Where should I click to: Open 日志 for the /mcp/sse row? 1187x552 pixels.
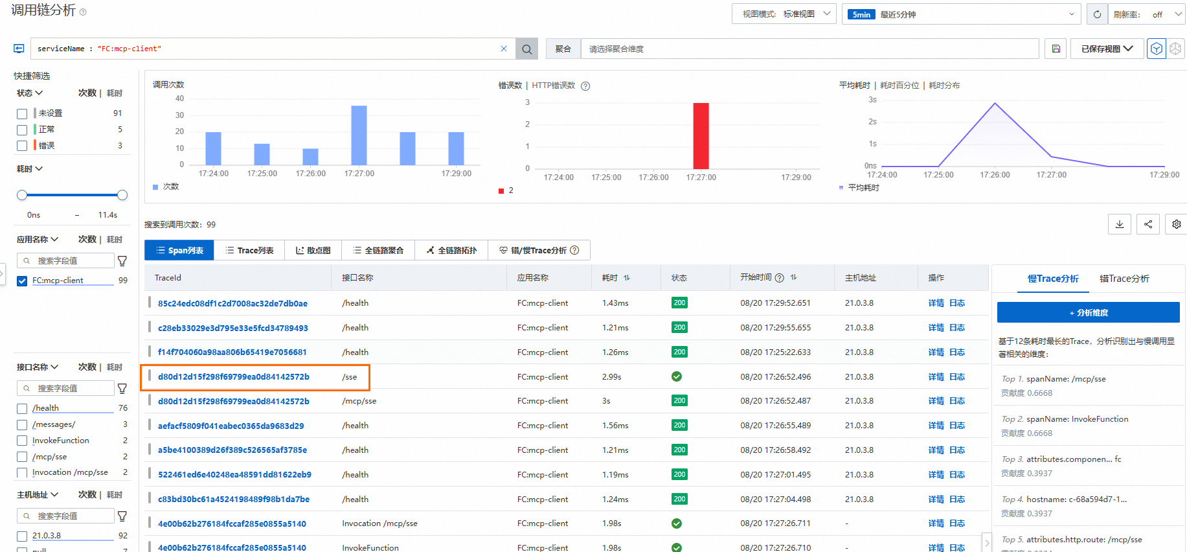click(957, 401)
